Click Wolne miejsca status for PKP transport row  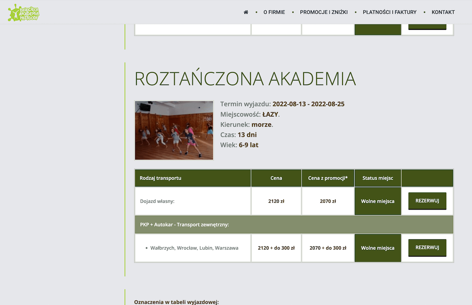pos(378,248)
